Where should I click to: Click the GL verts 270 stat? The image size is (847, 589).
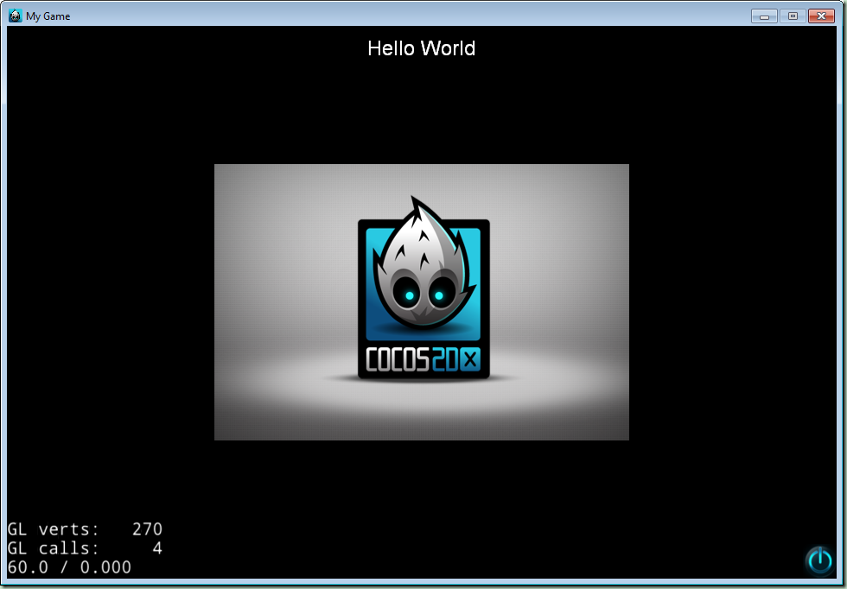coord(85,529)
